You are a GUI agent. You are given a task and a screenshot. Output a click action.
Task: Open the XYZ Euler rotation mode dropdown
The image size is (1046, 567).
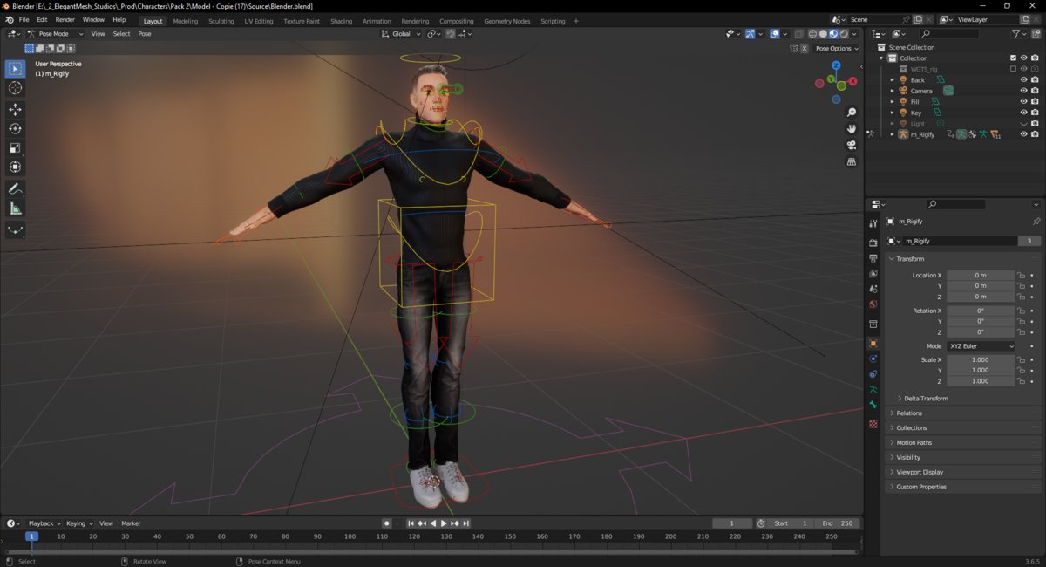tap(981, 346)
